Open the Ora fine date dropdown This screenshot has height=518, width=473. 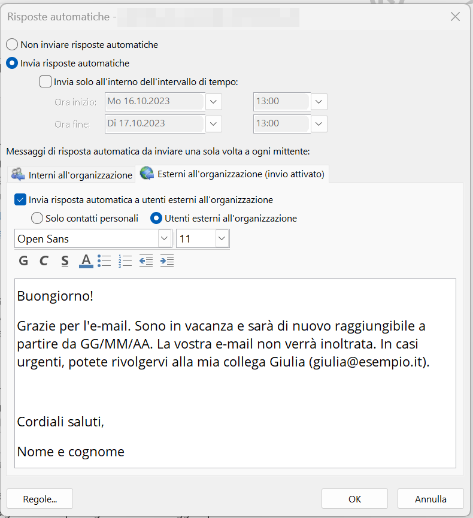[x=213, y=124]
